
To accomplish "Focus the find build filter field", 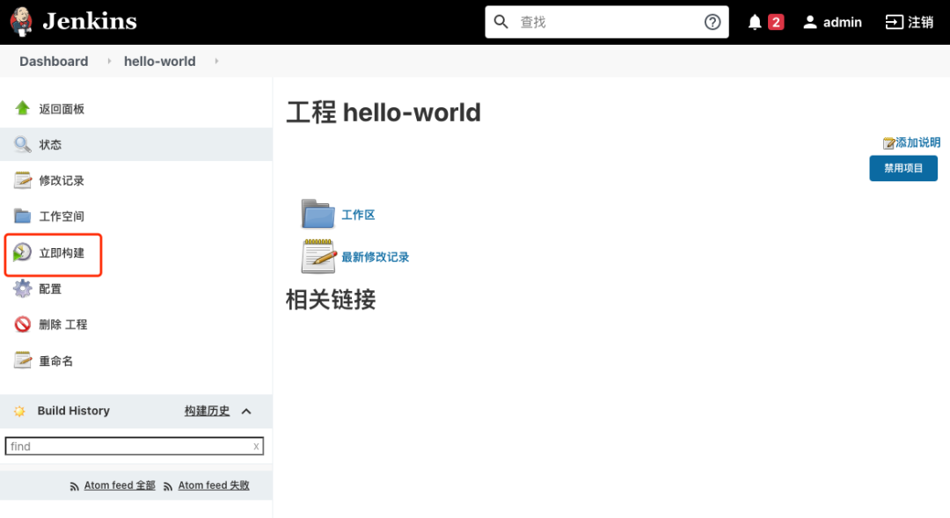I will (x=135, y=447).
